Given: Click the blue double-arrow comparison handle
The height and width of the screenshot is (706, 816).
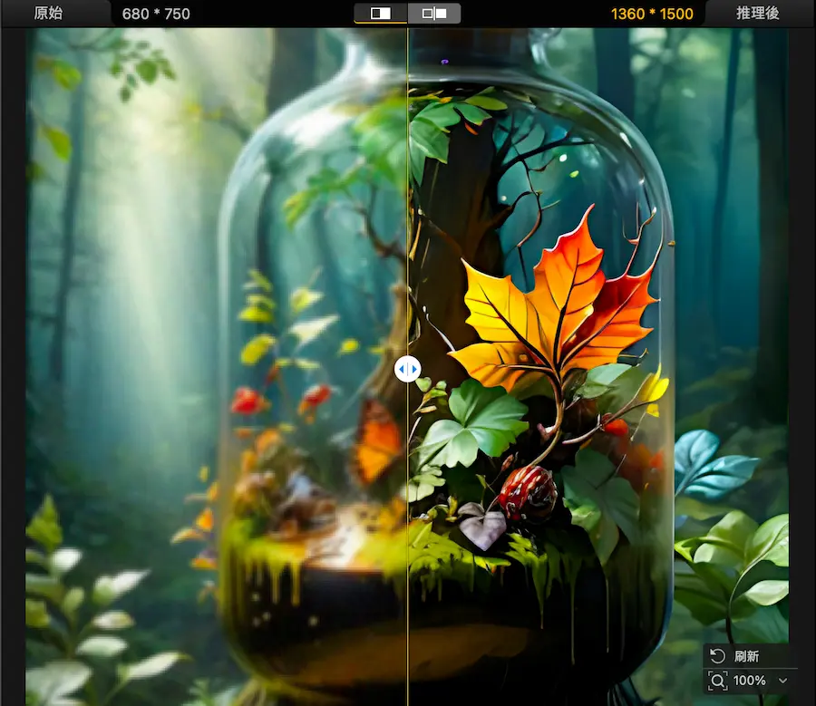Looking at the screenshot, I should pos(408,369).
